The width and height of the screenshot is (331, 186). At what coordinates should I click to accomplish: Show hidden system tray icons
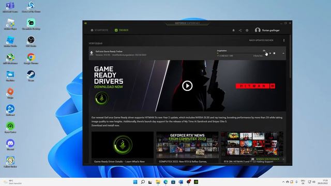tap(283, 182)
